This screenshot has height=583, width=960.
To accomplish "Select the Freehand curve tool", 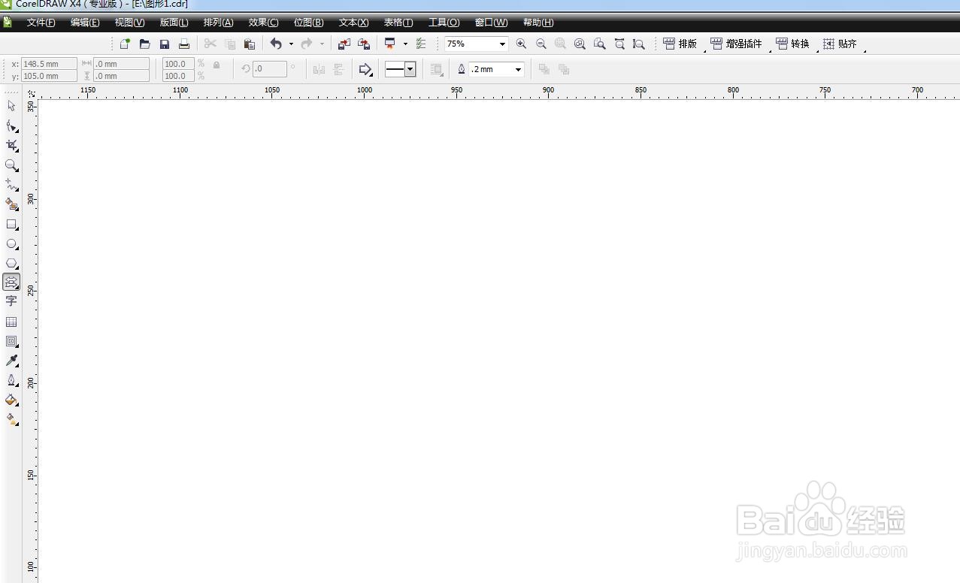I will click(11, 185).
